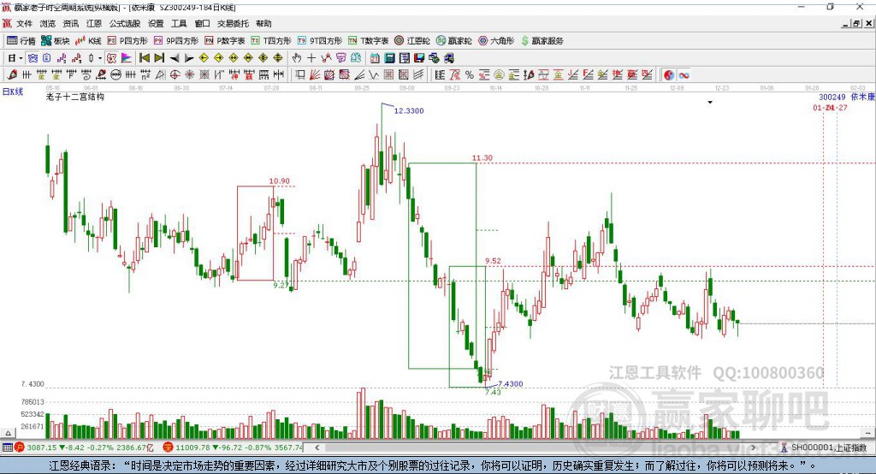Click the 7.4300 low price label on chart

point(510,383)
